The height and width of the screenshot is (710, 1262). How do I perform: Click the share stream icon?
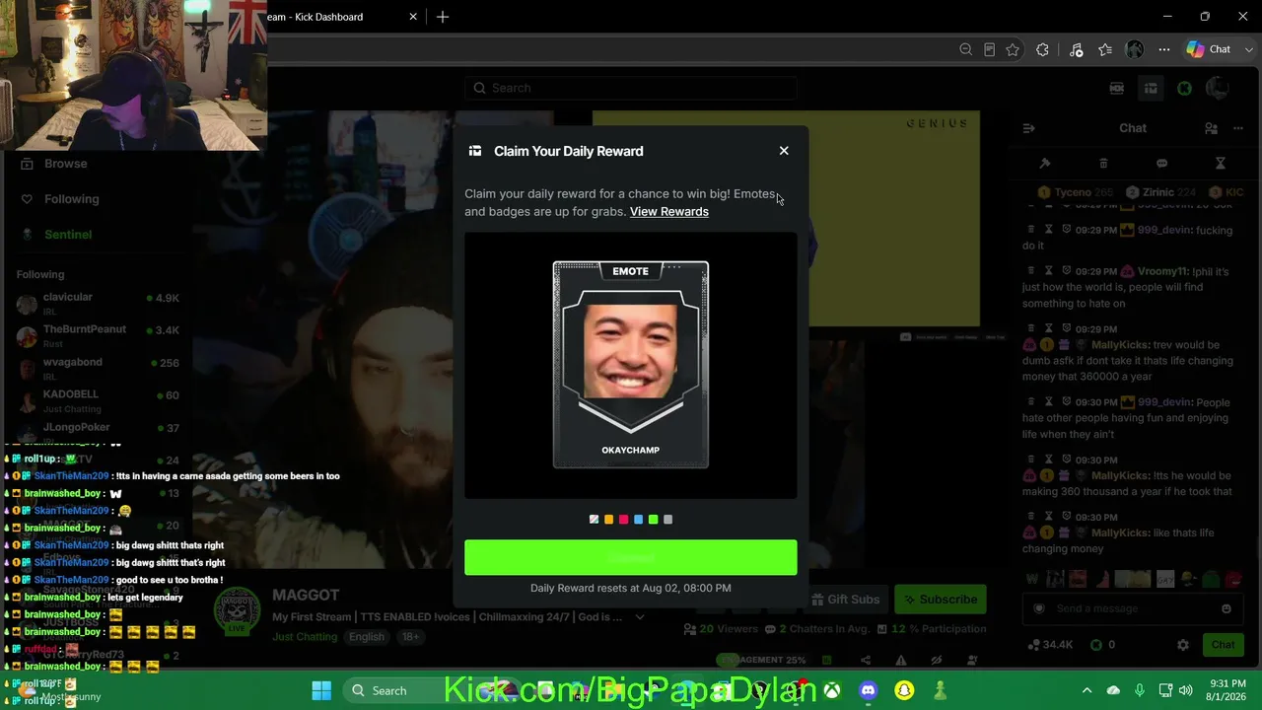tap(865, 661)
